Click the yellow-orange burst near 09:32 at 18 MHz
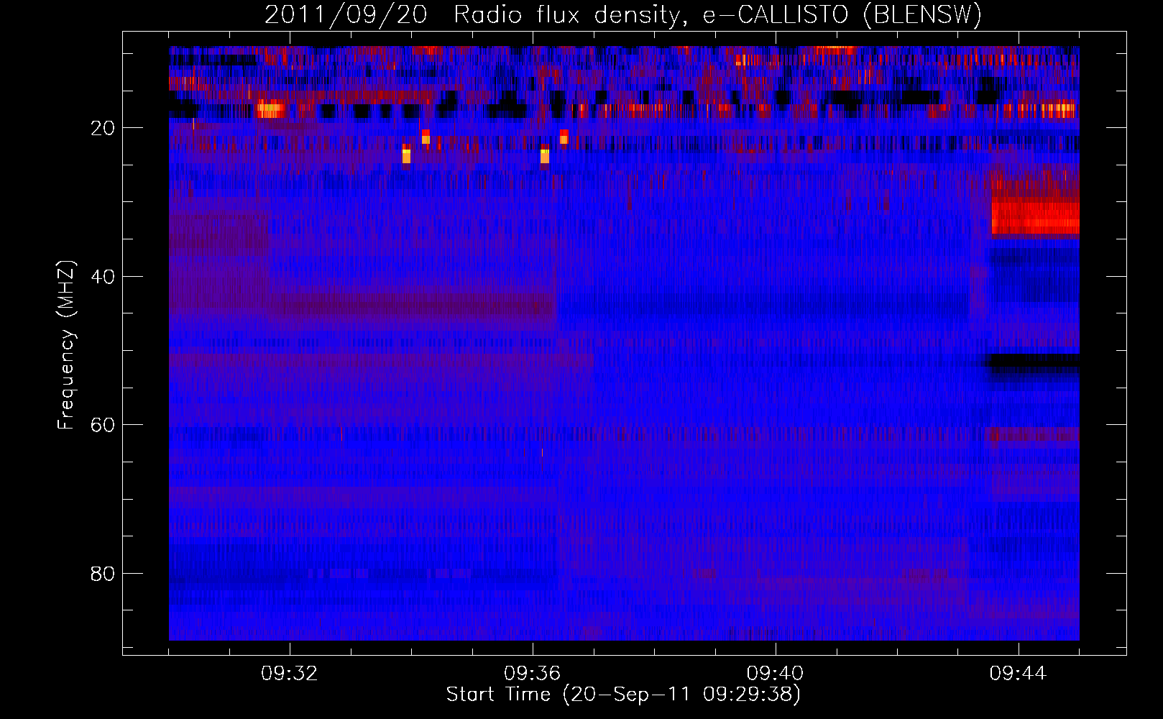This screenshot has height=719, width=1163. 270,110
